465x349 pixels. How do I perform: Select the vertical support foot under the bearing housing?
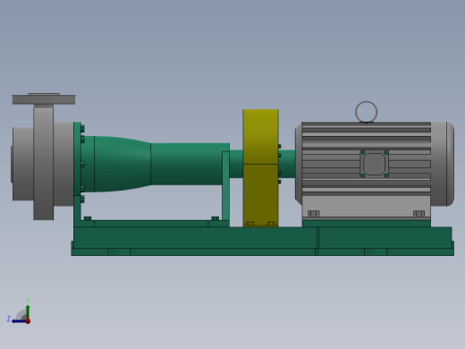tap(225, 185)
